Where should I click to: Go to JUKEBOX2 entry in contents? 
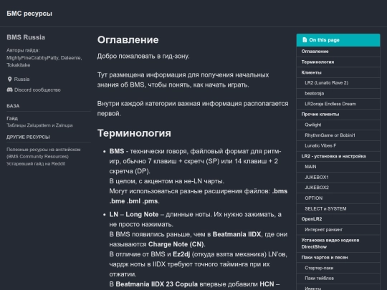click(338, 188)
